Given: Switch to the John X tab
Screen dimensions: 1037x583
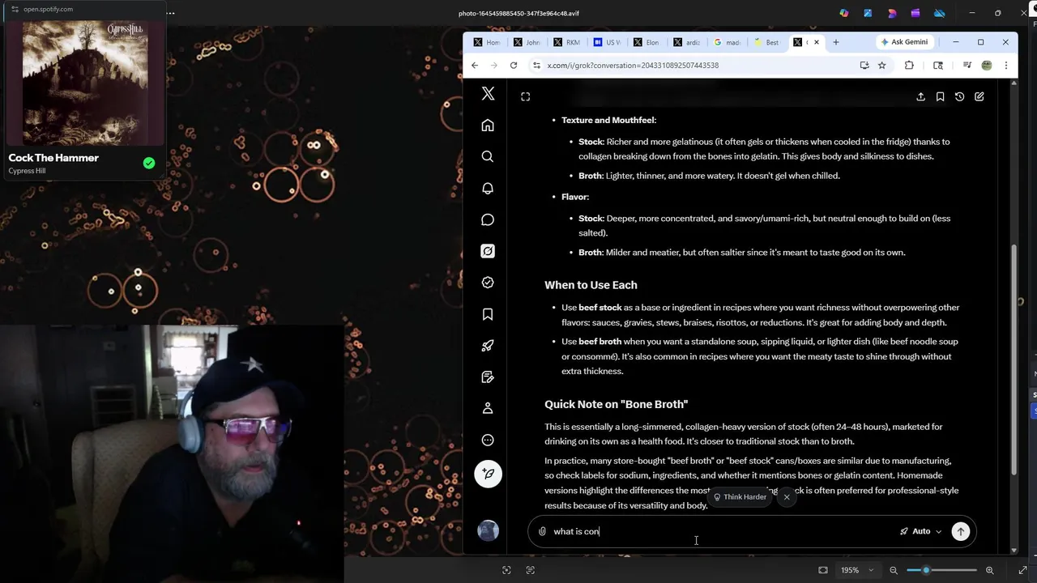Looking at the screenshot, I should [x=527, y=42].
